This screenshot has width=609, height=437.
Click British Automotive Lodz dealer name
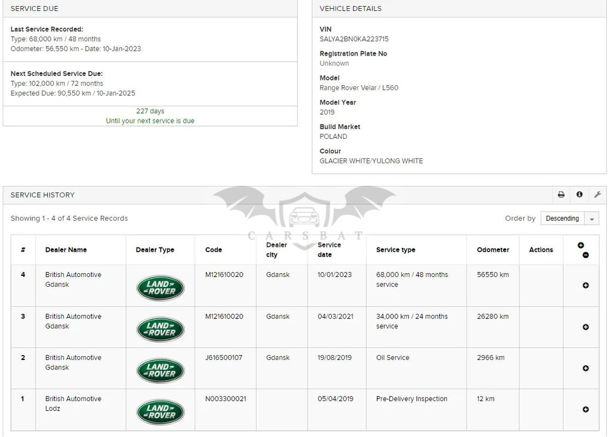(73, 404)
